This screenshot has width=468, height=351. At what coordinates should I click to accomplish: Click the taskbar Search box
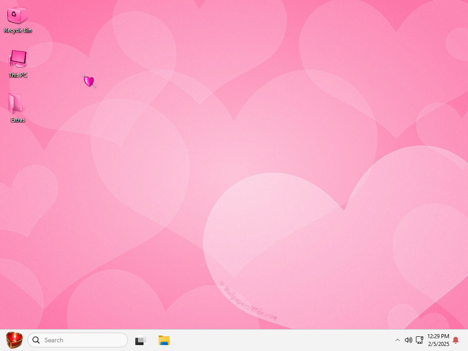[78, 340]
